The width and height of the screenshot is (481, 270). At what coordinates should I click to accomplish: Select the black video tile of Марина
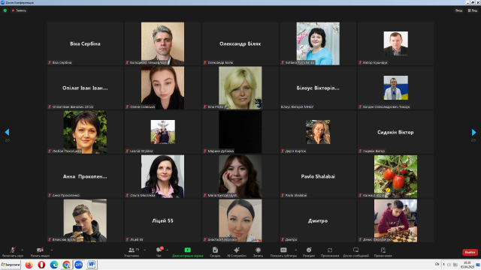tap(240, 132)
